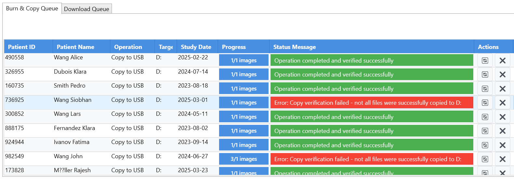This screenshot has height=179, width=514.
Task: Retry the copy job for Ivanov Fatima
Action: point(485,145)
